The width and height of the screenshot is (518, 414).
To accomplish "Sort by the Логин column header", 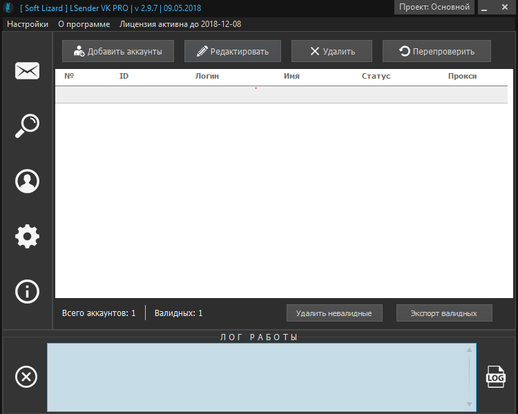I will click(x=207, y=76).
